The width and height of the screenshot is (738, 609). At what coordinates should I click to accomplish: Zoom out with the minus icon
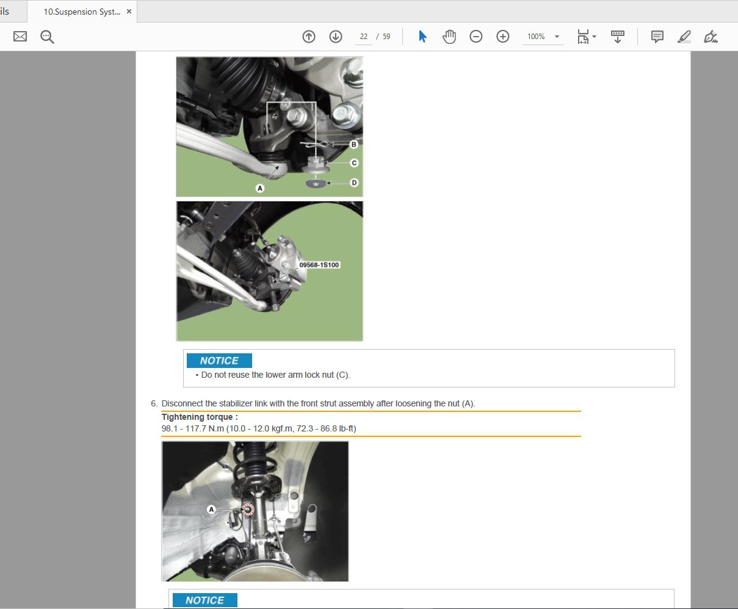[476, 37]
